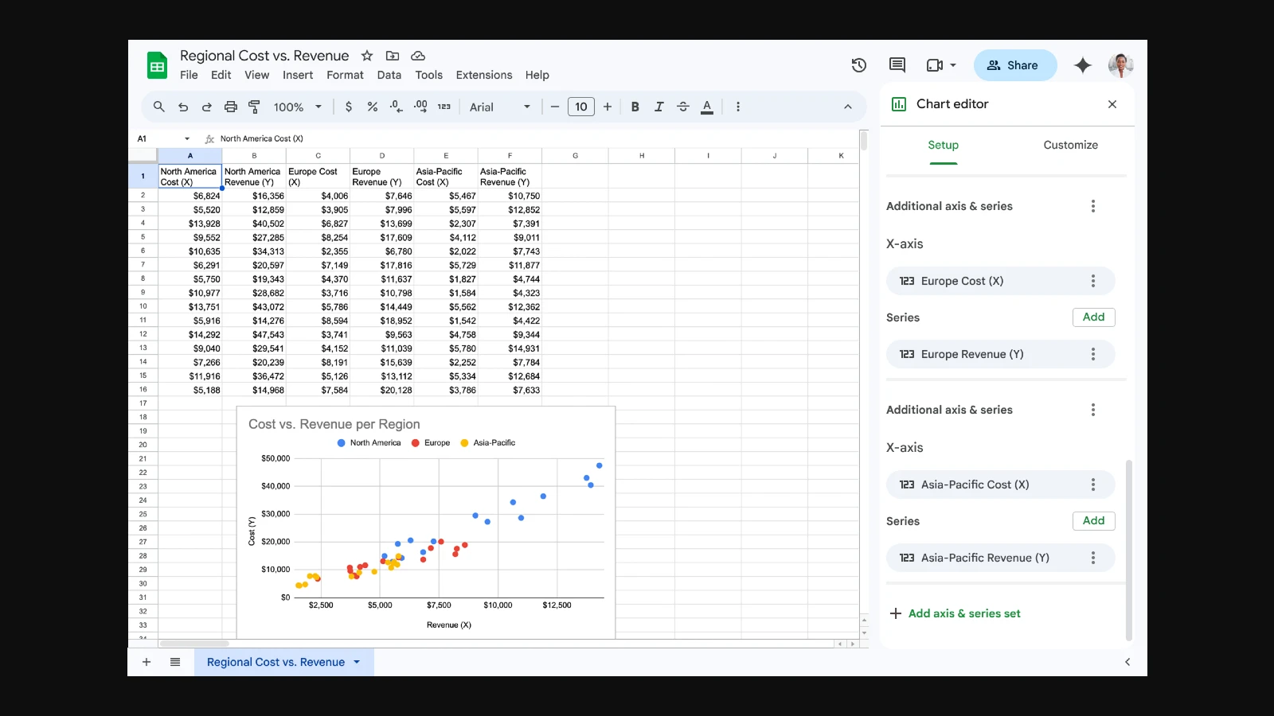Collapse the menus with the chevron

pos(848,107)
